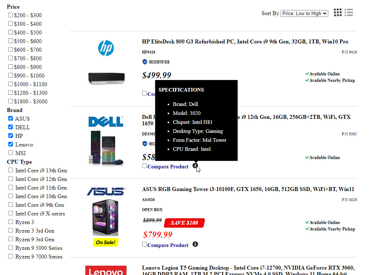
Task: Switch to grid view layout icon
Action: (x=338, y=13)
